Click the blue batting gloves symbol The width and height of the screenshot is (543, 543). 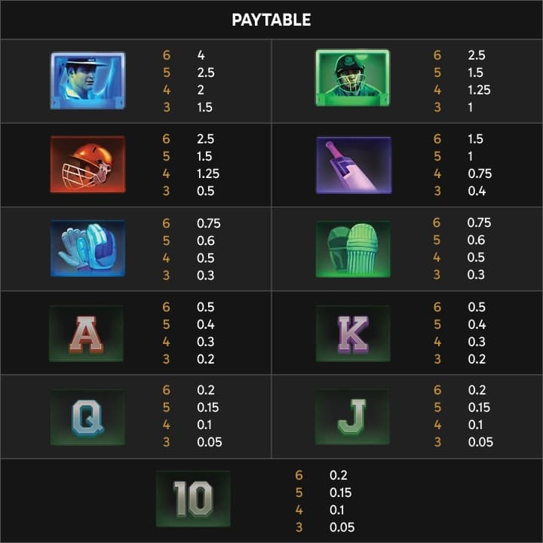point(87,248)
